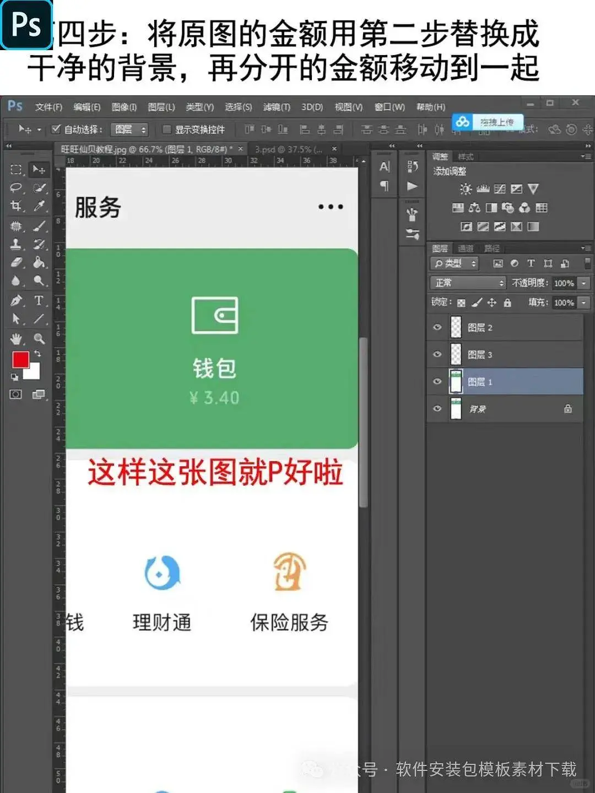Select the Move tool in the toolbox
This screenshot has height=793, width=595.
click(x=39, y=169)
